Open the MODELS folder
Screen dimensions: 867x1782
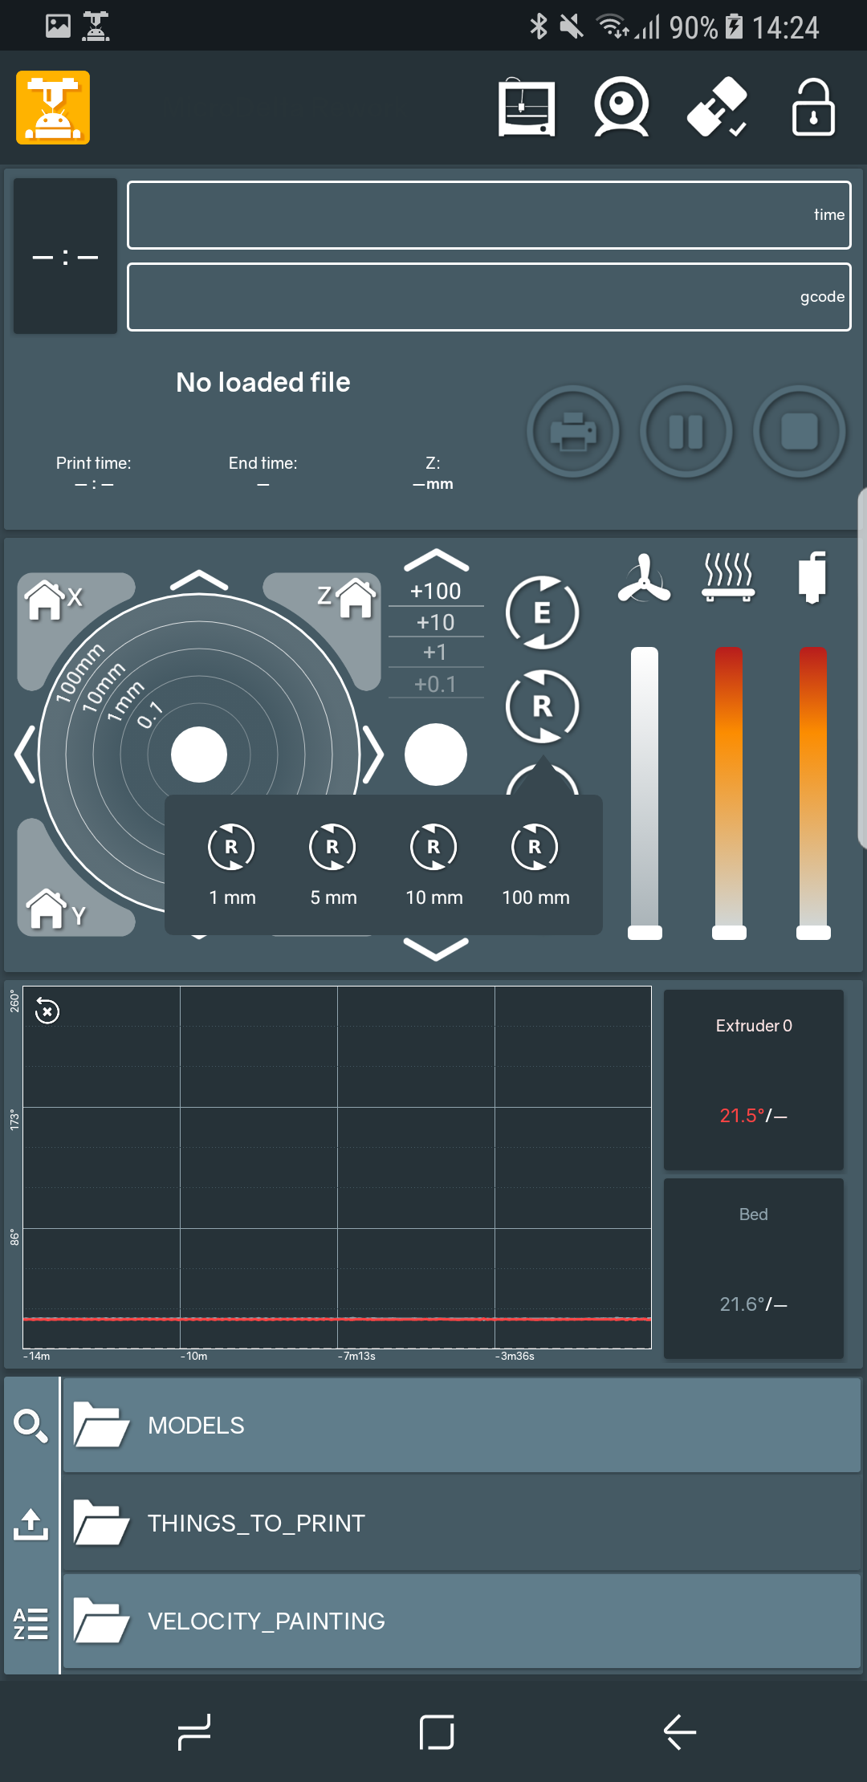tap(461, 1425)
